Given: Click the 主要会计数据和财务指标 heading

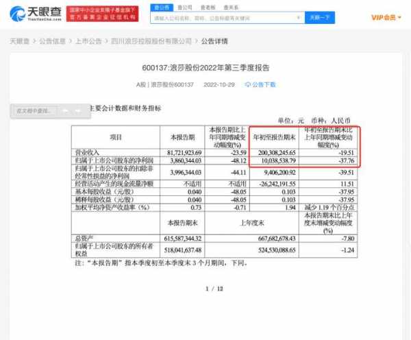Looking at the screenshot, I should 125,108.
